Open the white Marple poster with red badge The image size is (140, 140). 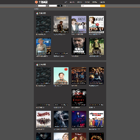click(96, 24)
